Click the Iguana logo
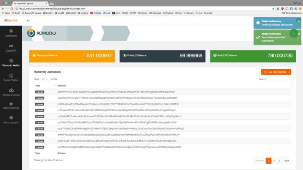The image size is (303, 170). [x=11, y=20]
